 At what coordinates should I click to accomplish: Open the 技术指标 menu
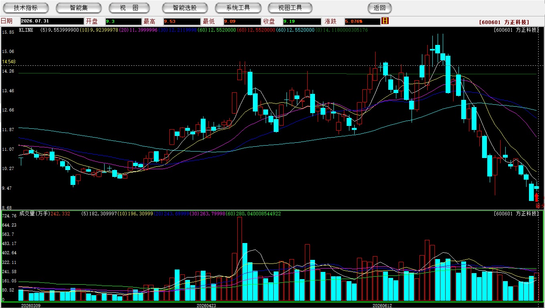coord(26,8)
